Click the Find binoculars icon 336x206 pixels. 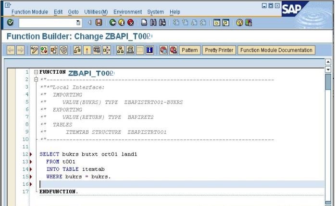coord(153,22)
